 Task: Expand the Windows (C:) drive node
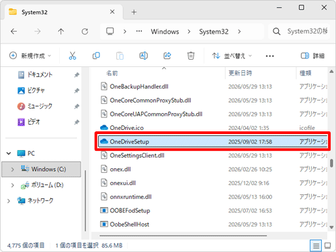(13, 170)
